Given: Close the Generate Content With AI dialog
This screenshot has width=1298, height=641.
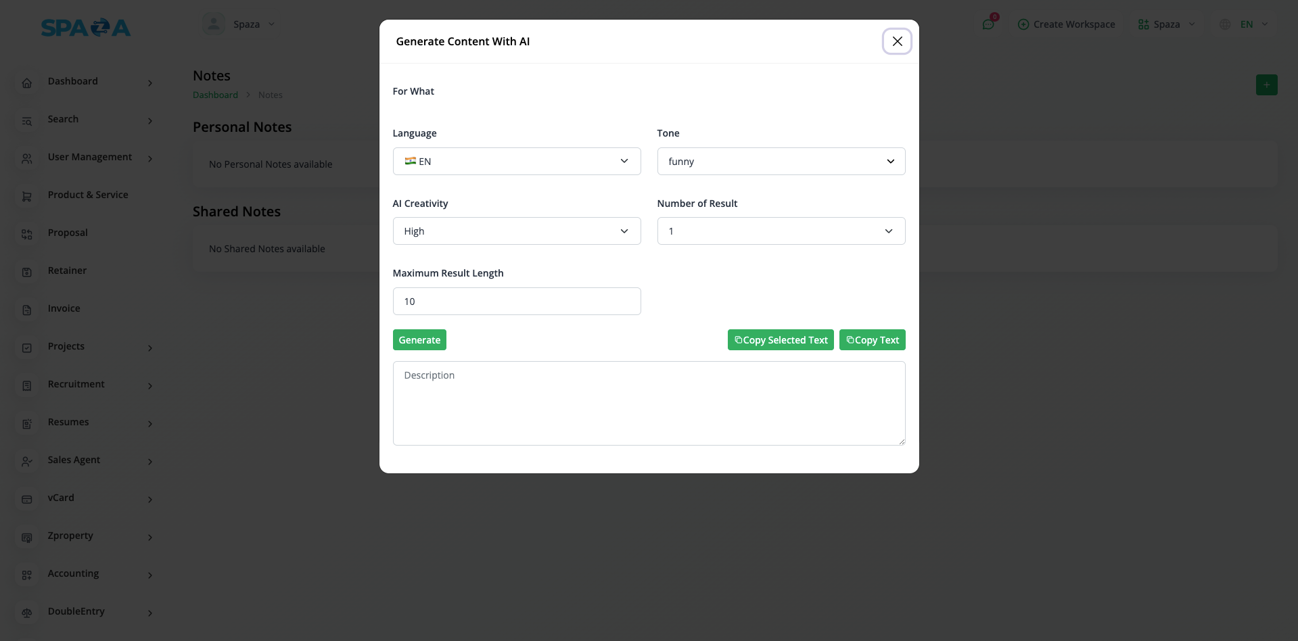Looking at the screenshot, I should (x=897, y=41).
